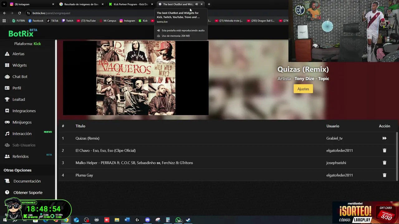Open the FUTBIN bookmark
399x224 pixels.
pos(18,21)
